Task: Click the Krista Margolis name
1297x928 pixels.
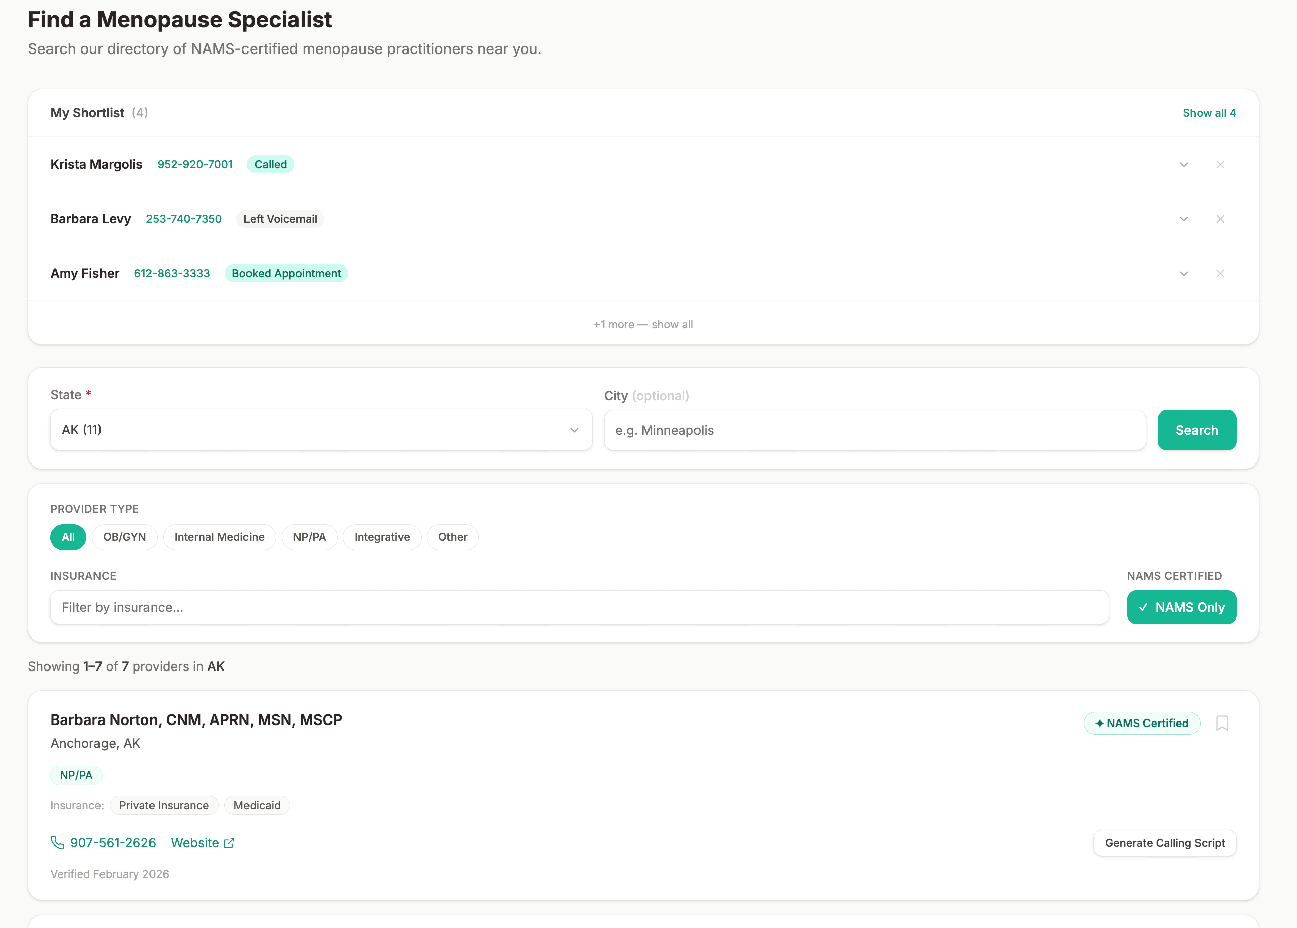Action: 96,165
